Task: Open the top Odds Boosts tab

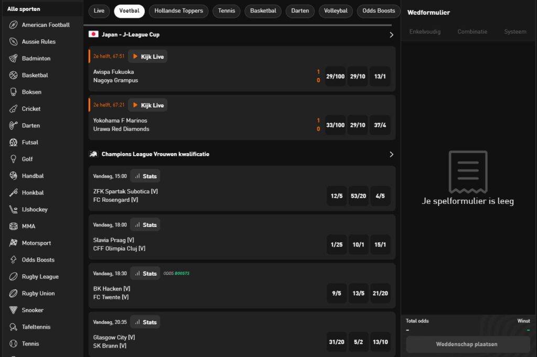Action: coord(379,11)
